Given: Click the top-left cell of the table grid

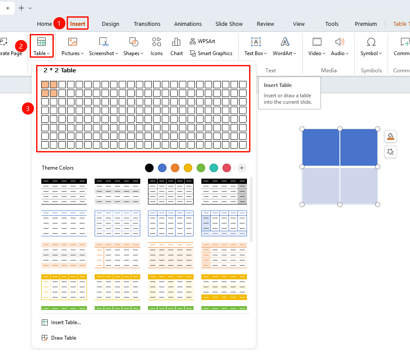Looking at the screenshot, I should coord(45,84).
